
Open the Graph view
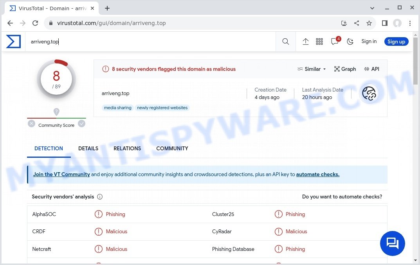(345, 69)
